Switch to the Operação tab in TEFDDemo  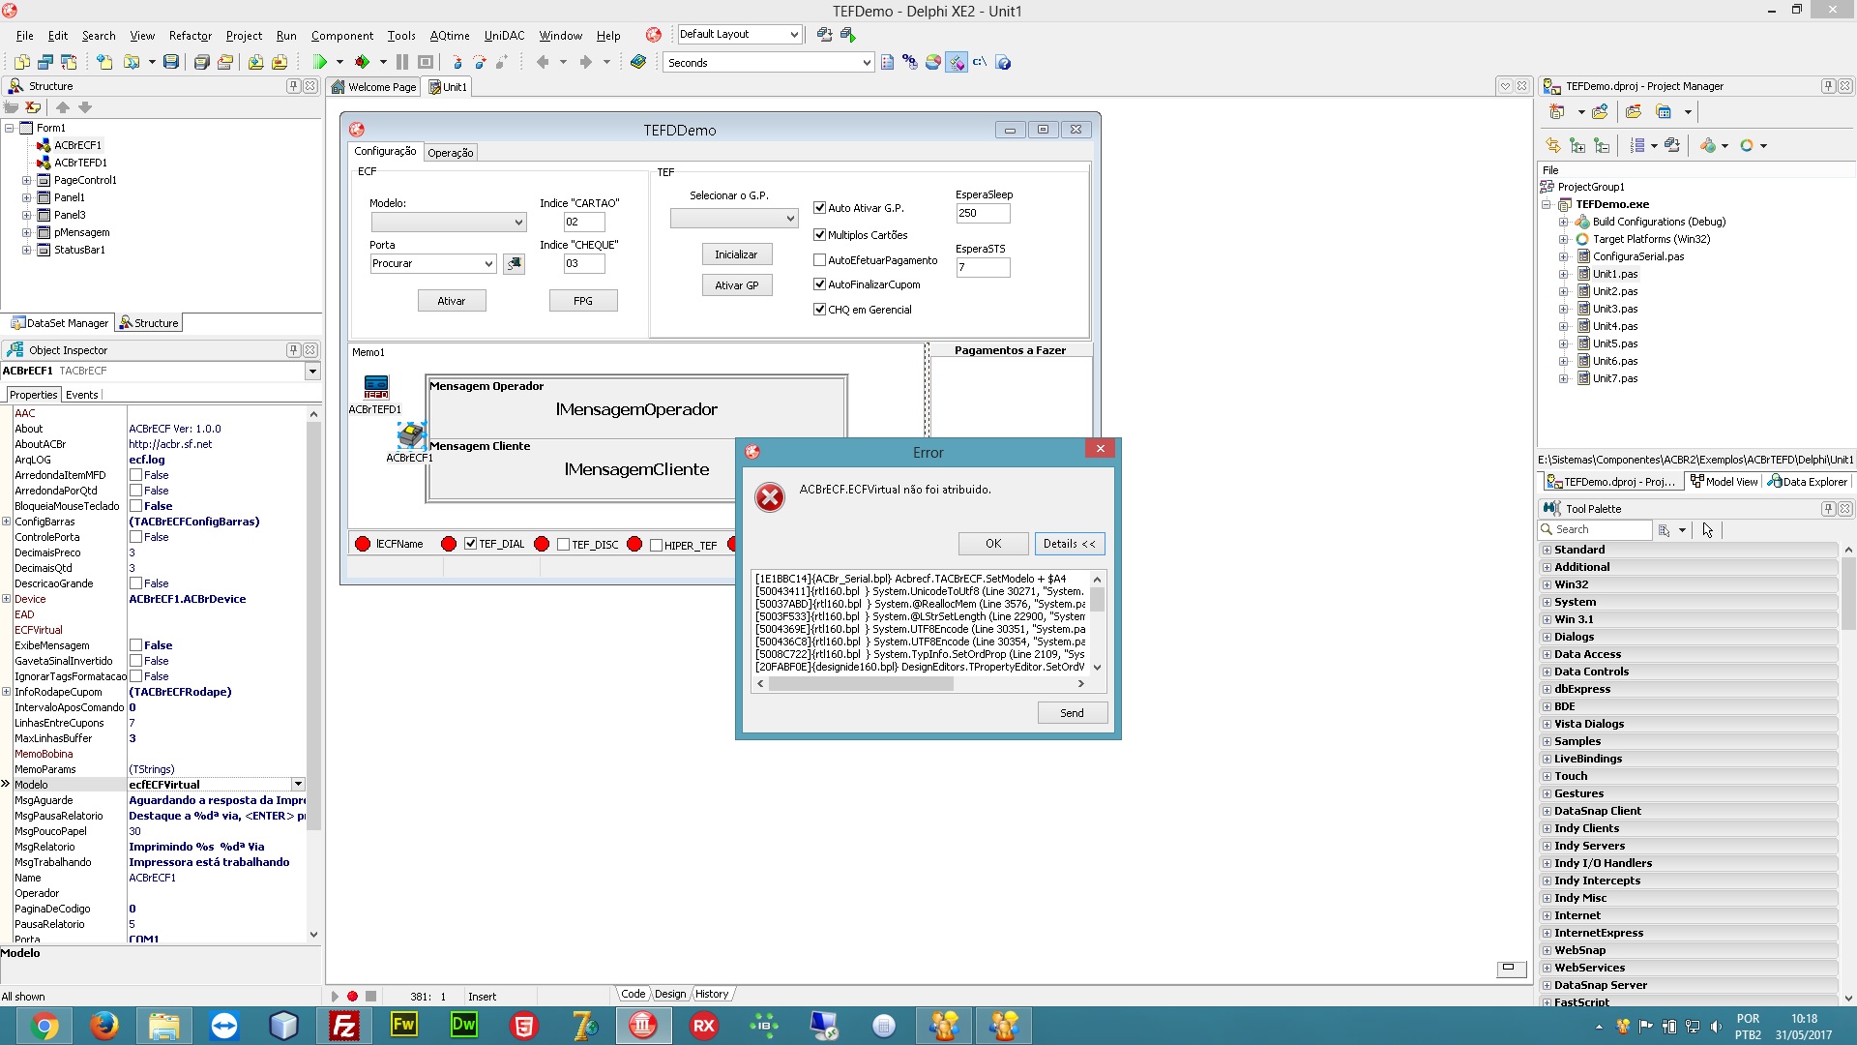tap(451, 153)
